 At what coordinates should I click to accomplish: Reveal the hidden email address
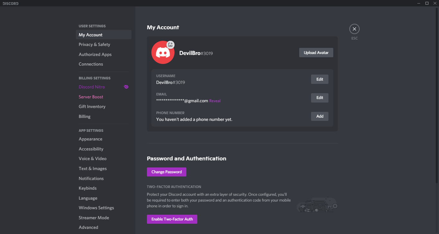(215, 101)
